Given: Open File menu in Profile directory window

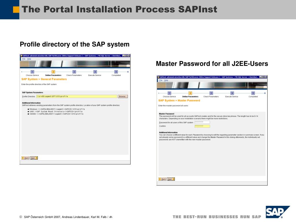Looking at the screenshot, I should click(x=24, y=59).
